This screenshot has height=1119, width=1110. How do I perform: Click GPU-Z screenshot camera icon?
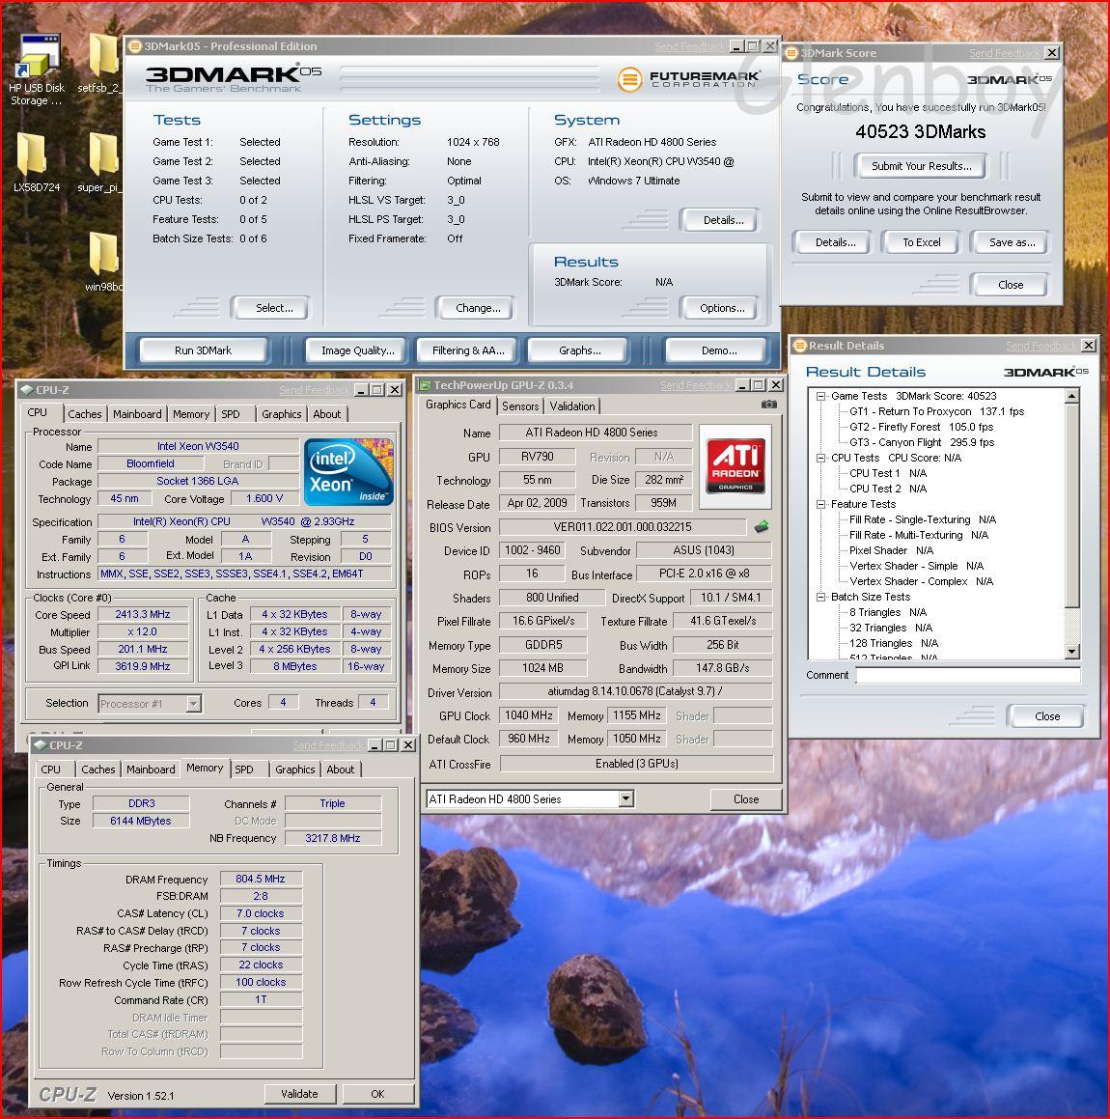coord(768,406)
